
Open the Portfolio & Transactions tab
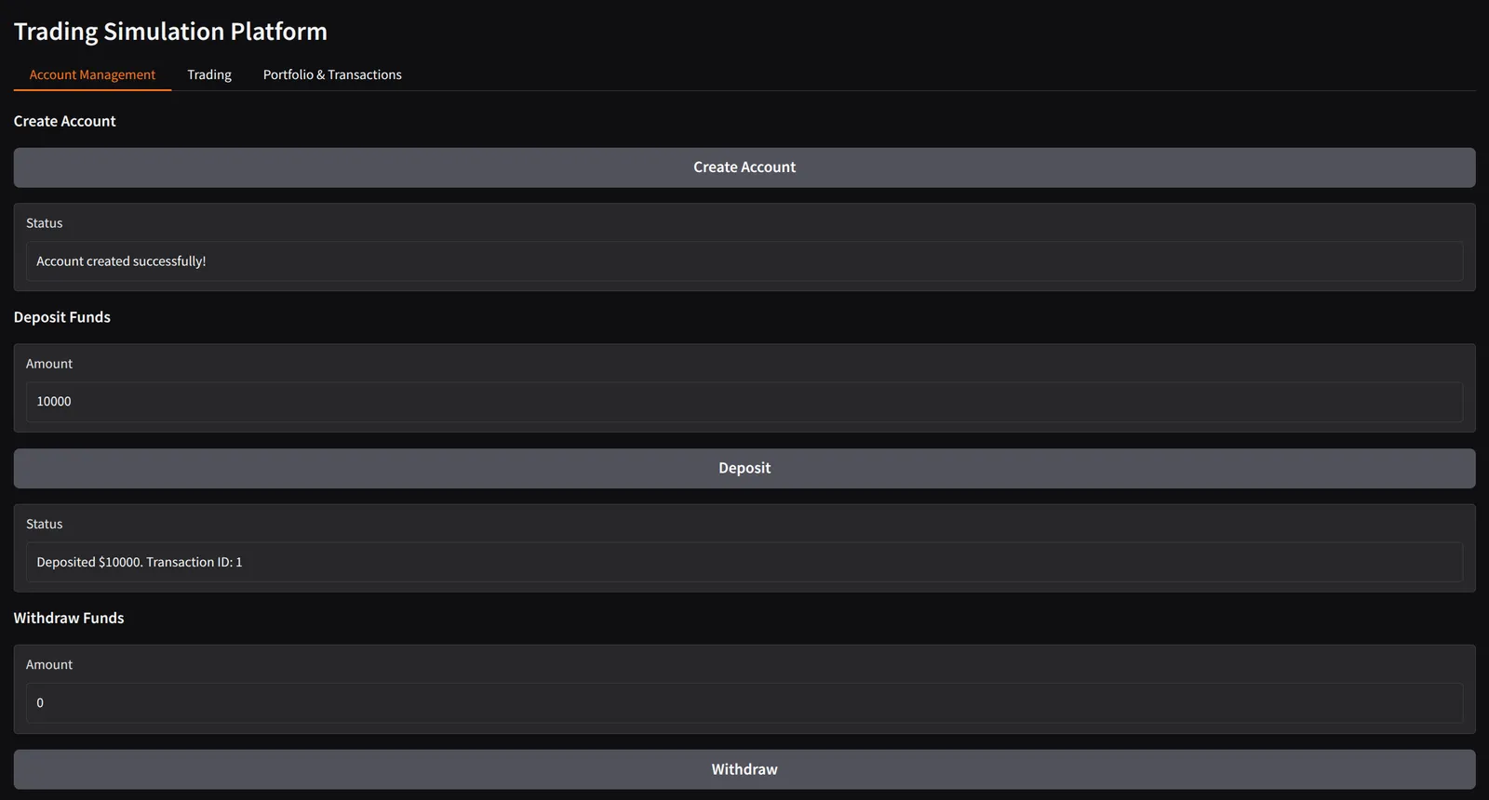(x=332, y=74)
